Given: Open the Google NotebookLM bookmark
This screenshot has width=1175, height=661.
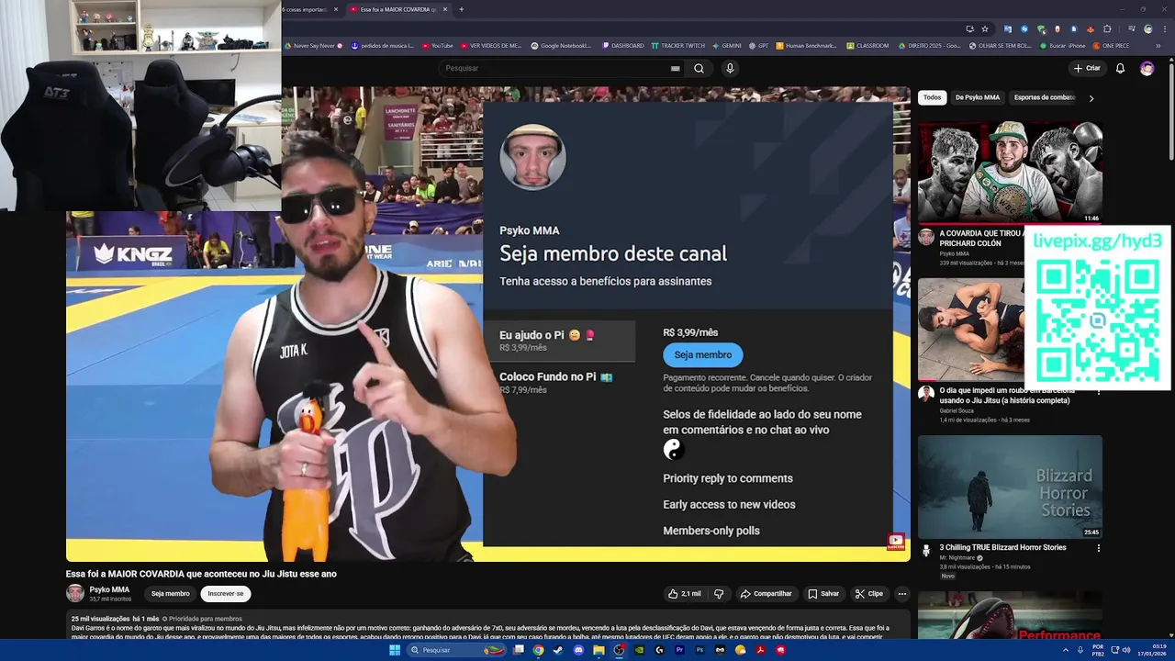Looking at the screenshot, I should pos(561,46).
